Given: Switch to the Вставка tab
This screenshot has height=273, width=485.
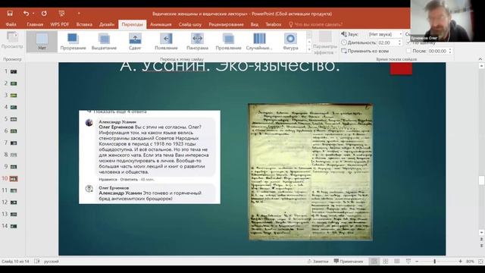Looking at the screenshot, I should [84, 24].
